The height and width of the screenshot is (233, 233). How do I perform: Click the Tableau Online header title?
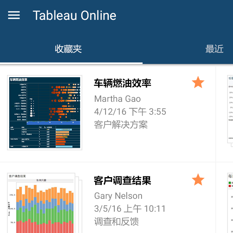(74, 15)
